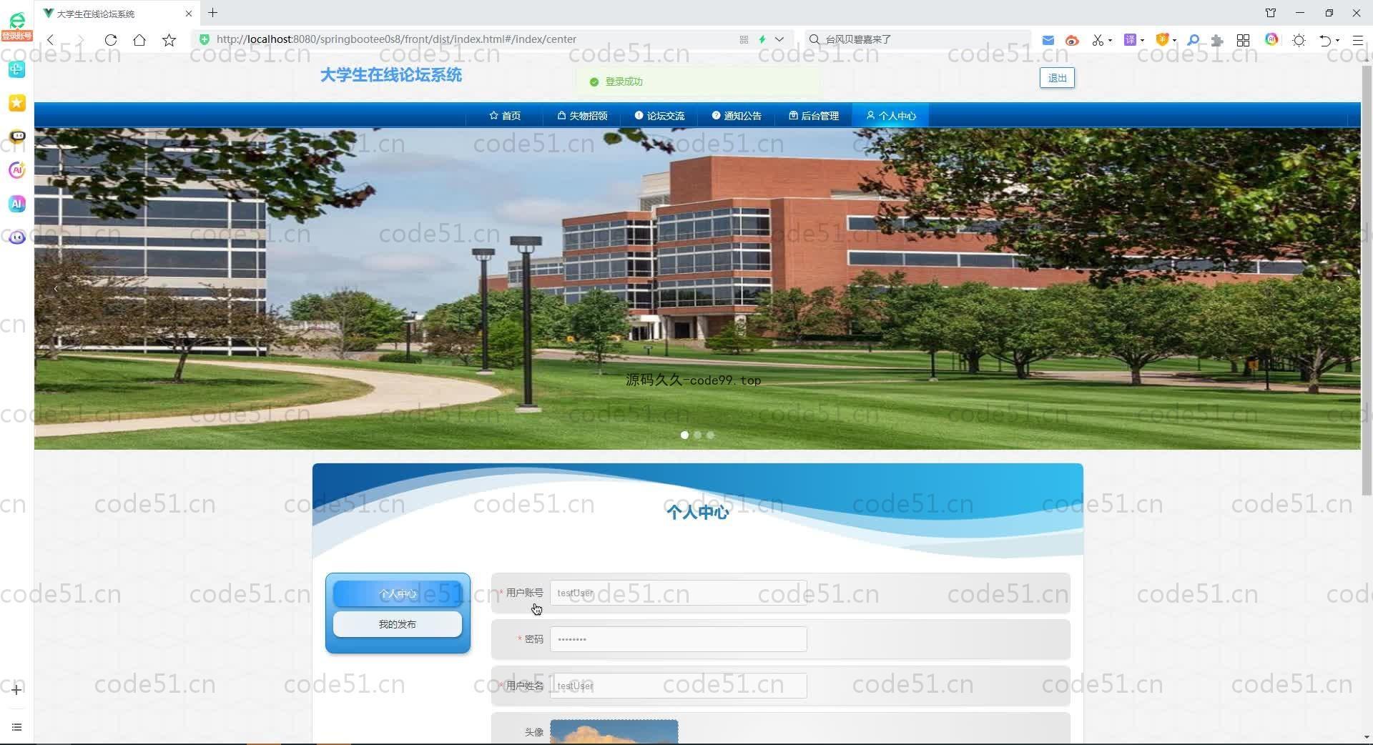This screenshot has height=745, width=1373.
Task: Open the purple robot face sidebar icon
Action: pos(16,237)
